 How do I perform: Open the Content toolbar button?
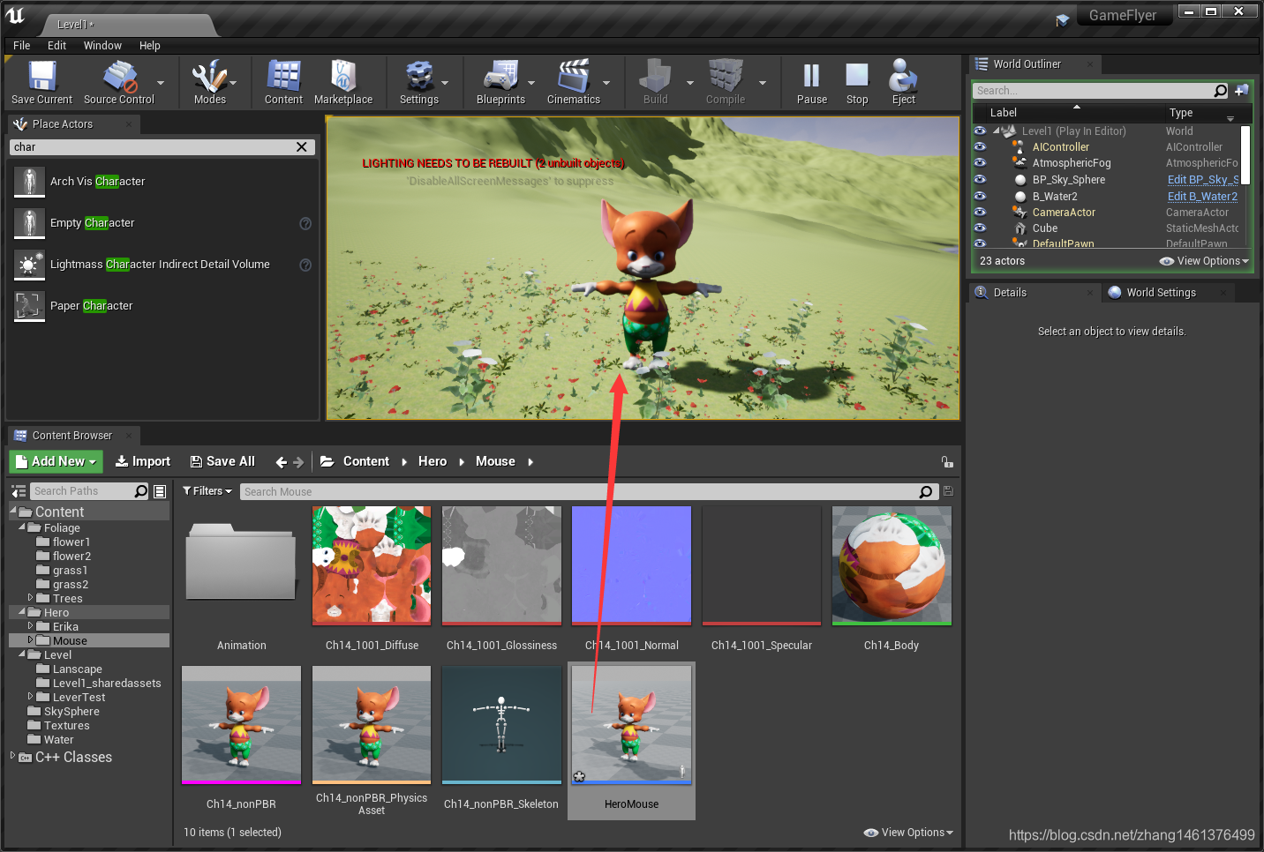pyautogui.click(x=283, y=83)
